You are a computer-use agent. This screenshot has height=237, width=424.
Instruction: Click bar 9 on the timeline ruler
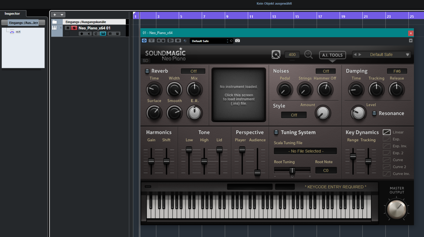pyautogui.click(x=227, y=16)
